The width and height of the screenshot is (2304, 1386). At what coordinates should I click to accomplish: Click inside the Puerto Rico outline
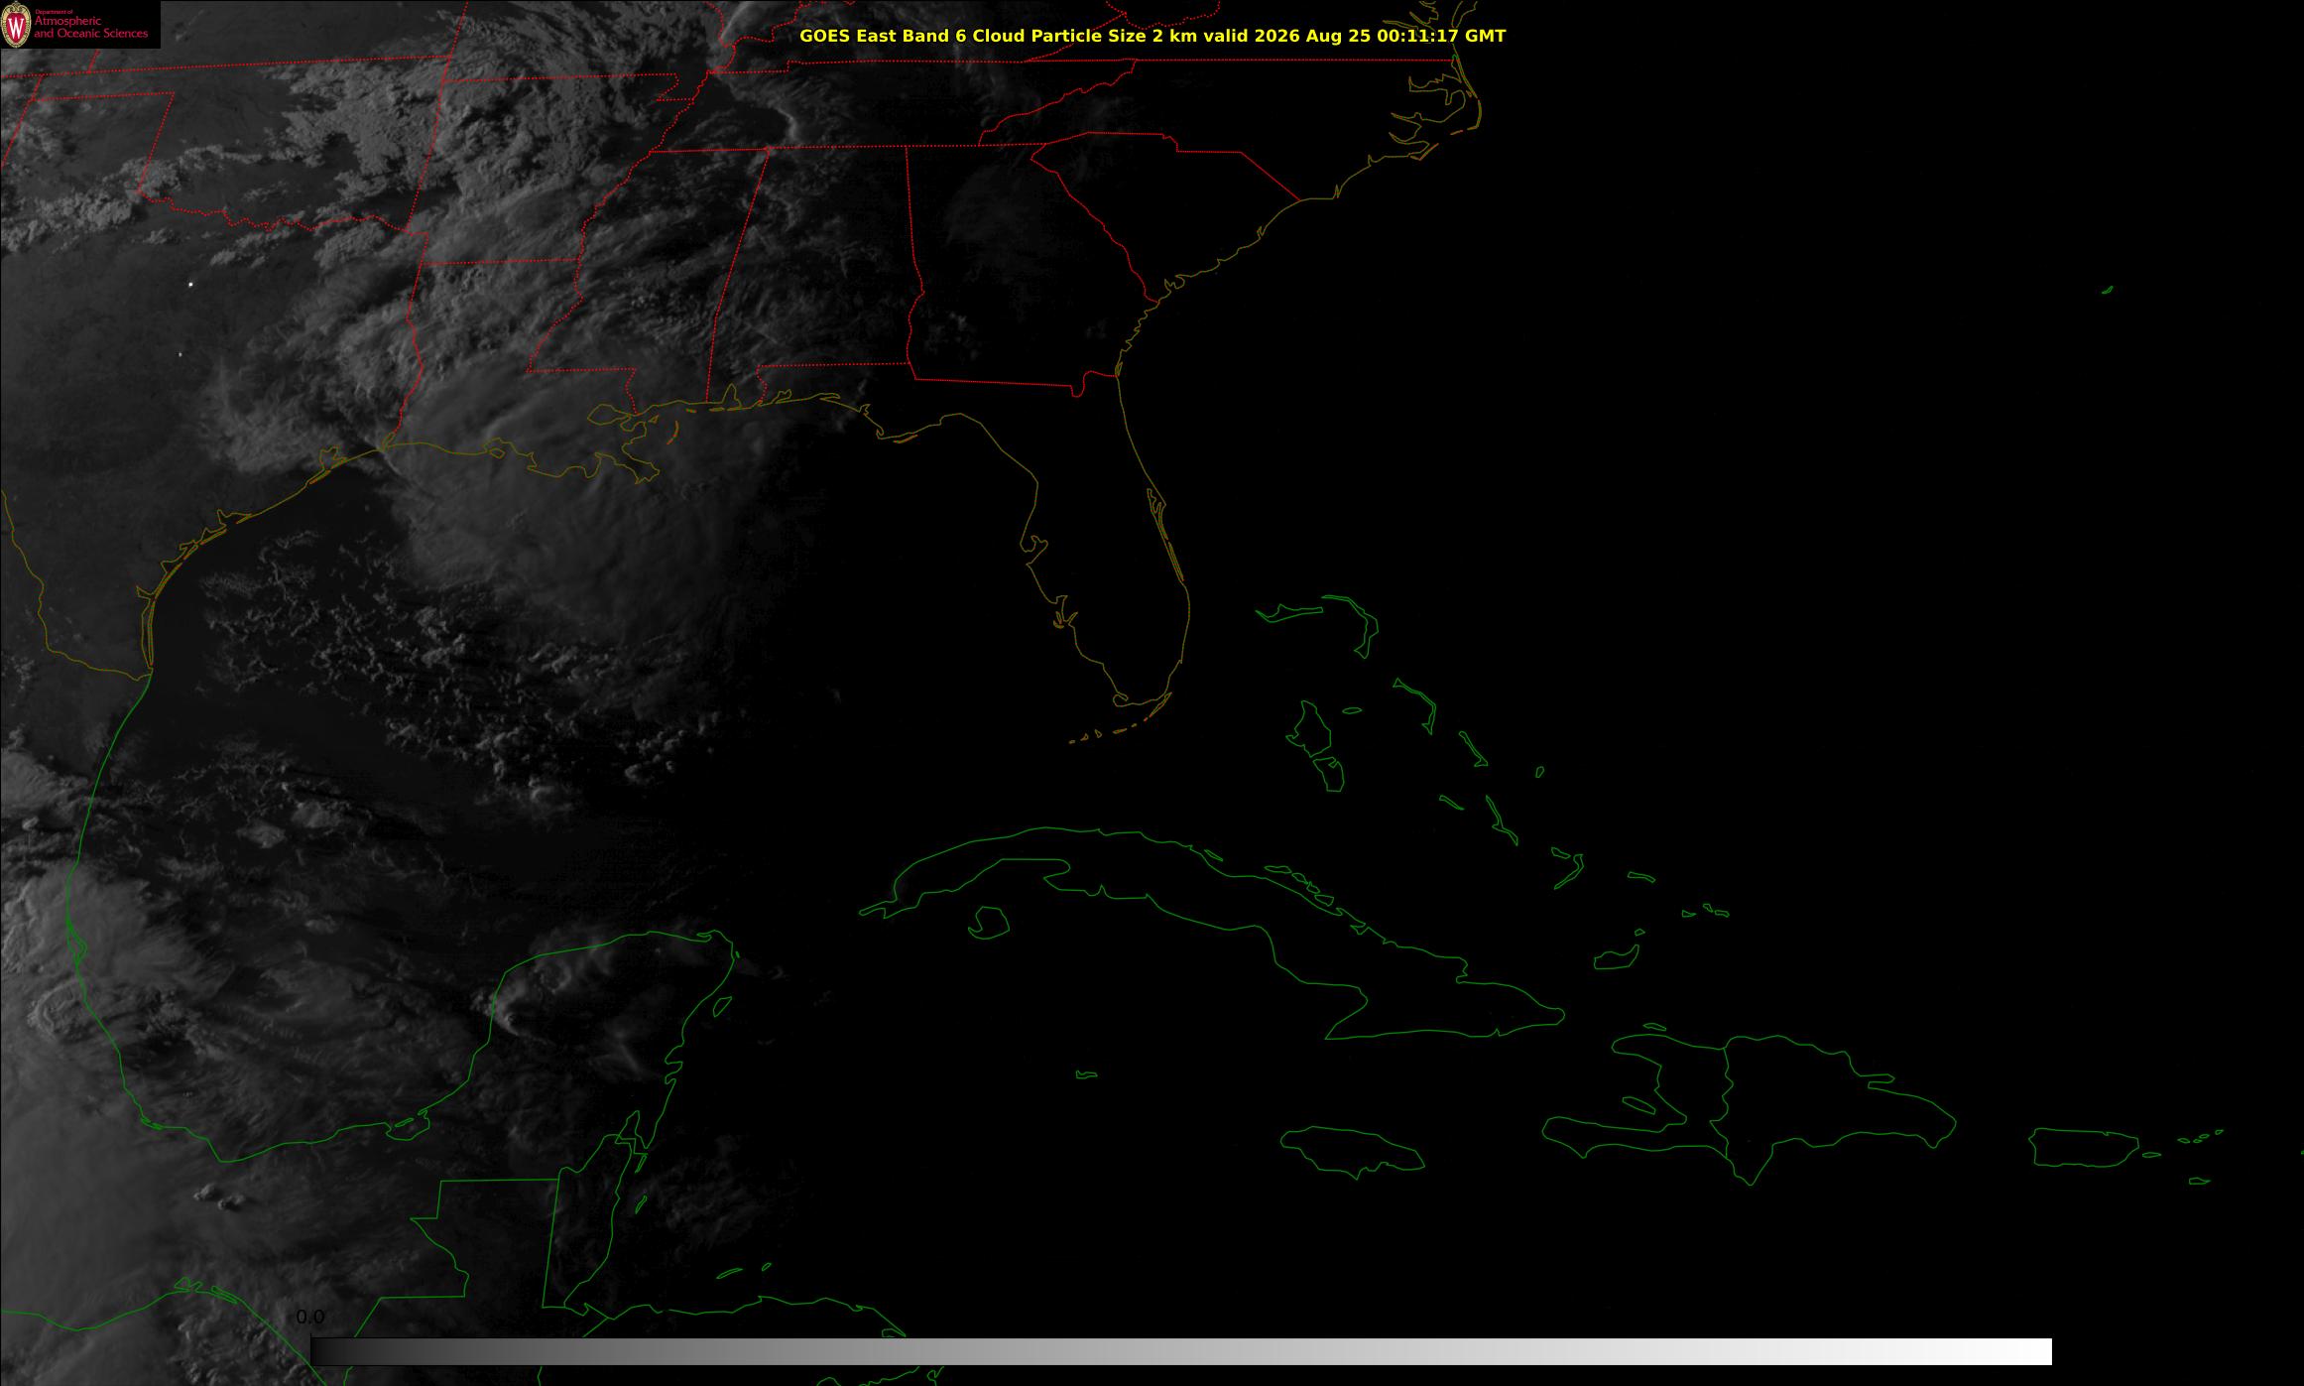2083,1149
